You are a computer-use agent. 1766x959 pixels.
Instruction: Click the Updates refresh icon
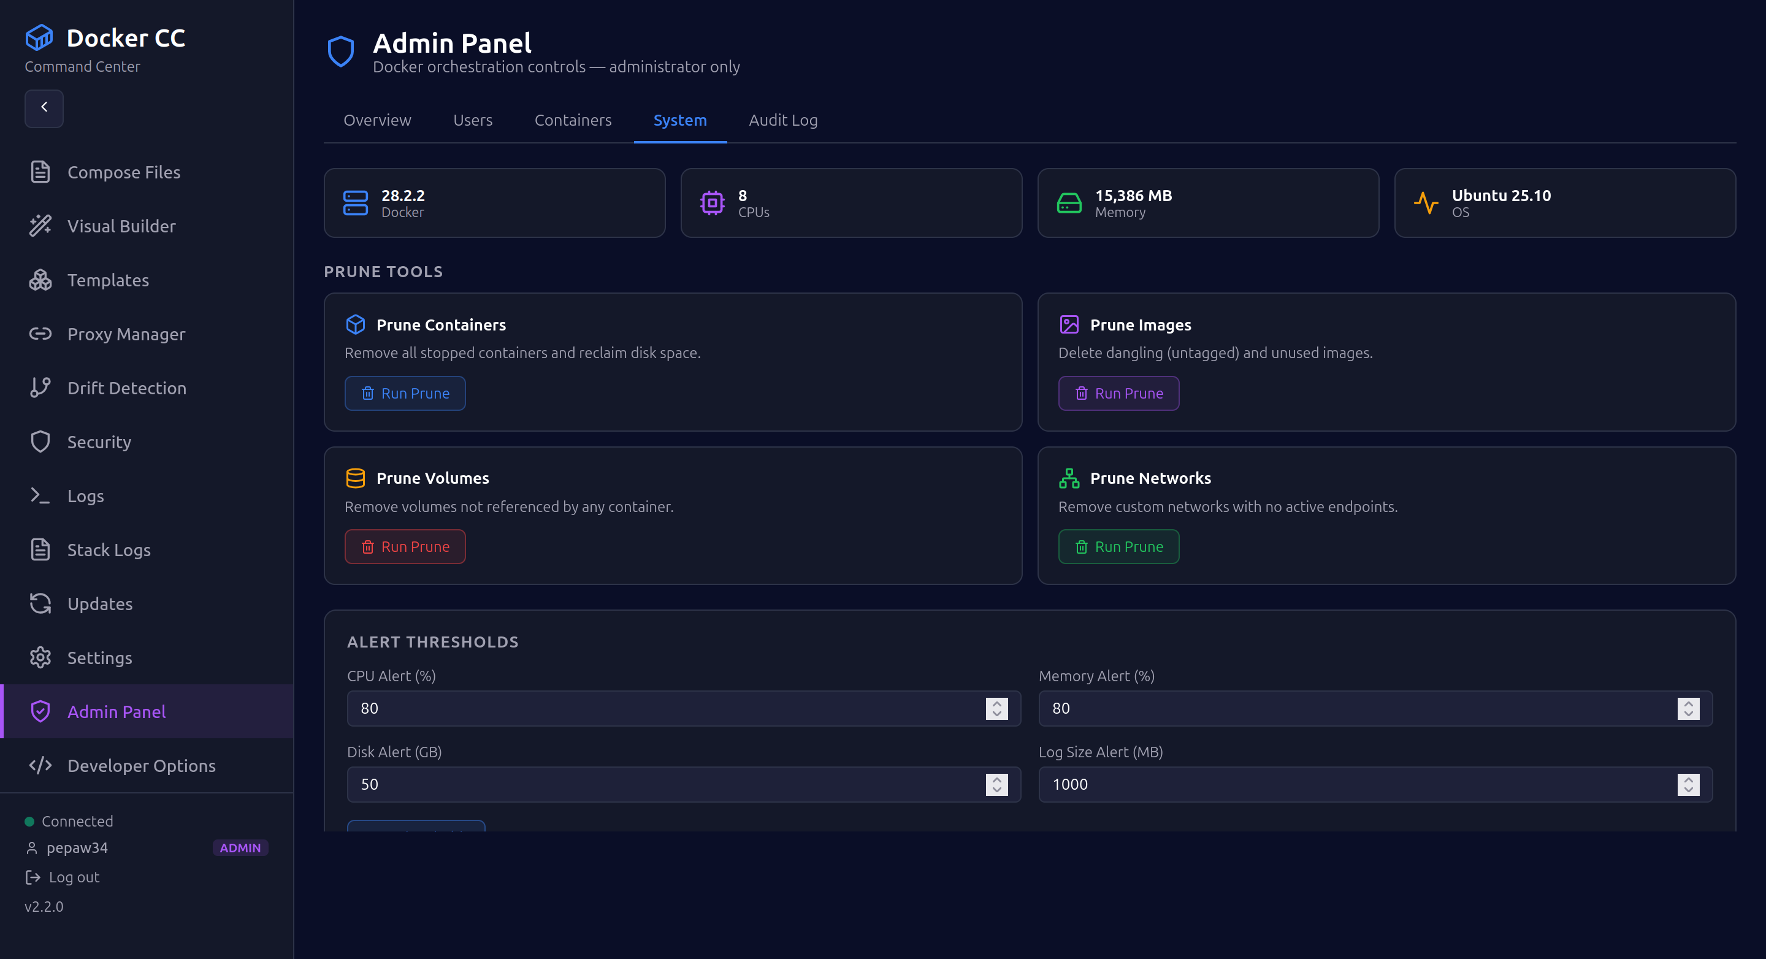point(40,603)
